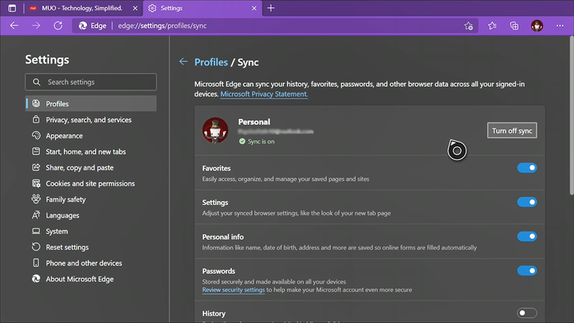Click the Edge logo in address bar
574x323 pixels.
83,25
